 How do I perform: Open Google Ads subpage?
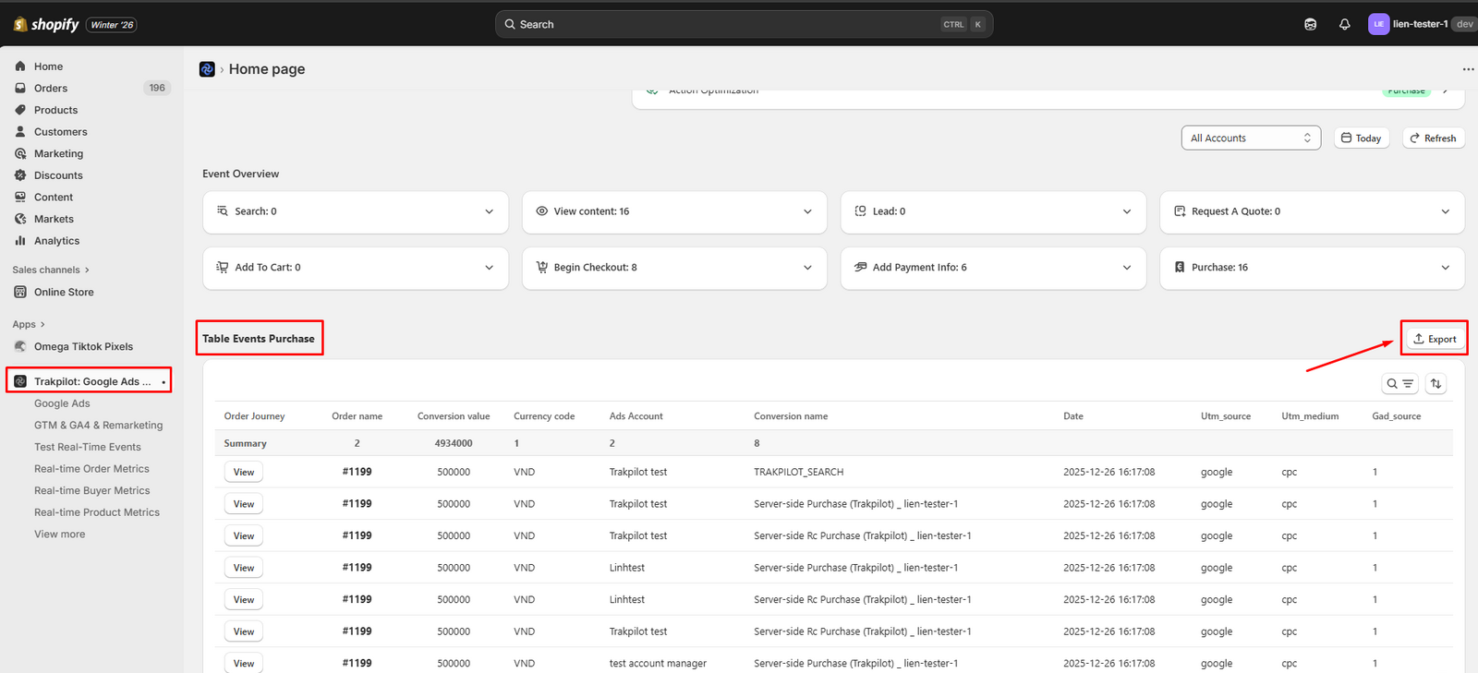62,403
